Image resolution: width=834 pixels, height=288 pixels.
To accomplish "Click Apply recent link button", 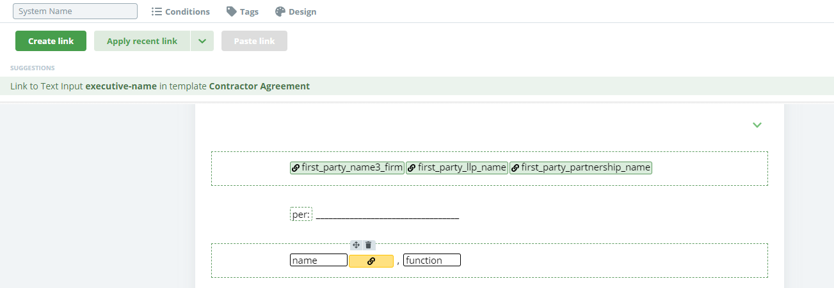I will (142, 41).
